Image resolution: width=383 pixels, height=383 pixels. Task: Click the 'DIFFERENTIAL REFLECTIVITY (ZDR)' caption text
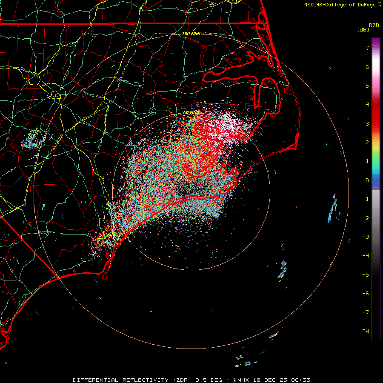(133, 380)
